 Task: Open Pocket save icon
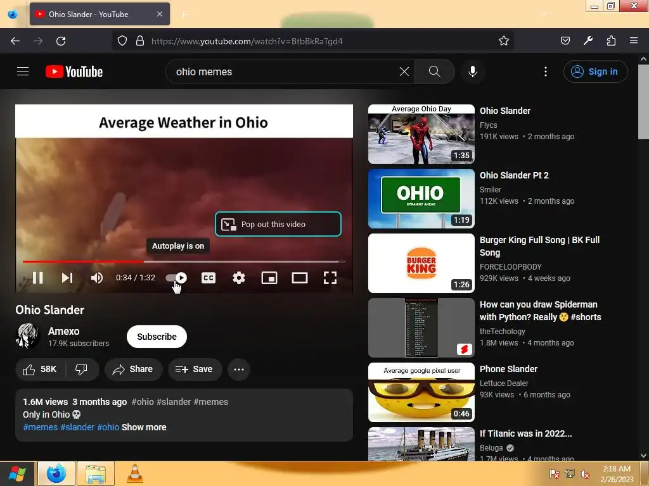click(x=565, y=41)
